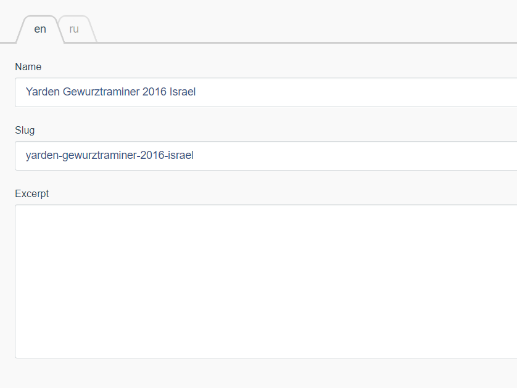The image size is (517, 388).
Task: Click the Slug field label
Action: pos(25,131)
